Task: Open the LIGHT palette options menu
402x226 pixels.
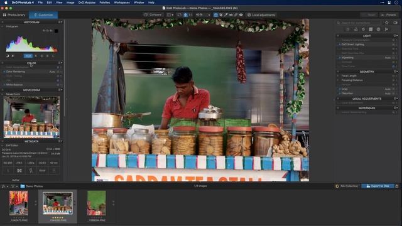Action: pos(396,36)
